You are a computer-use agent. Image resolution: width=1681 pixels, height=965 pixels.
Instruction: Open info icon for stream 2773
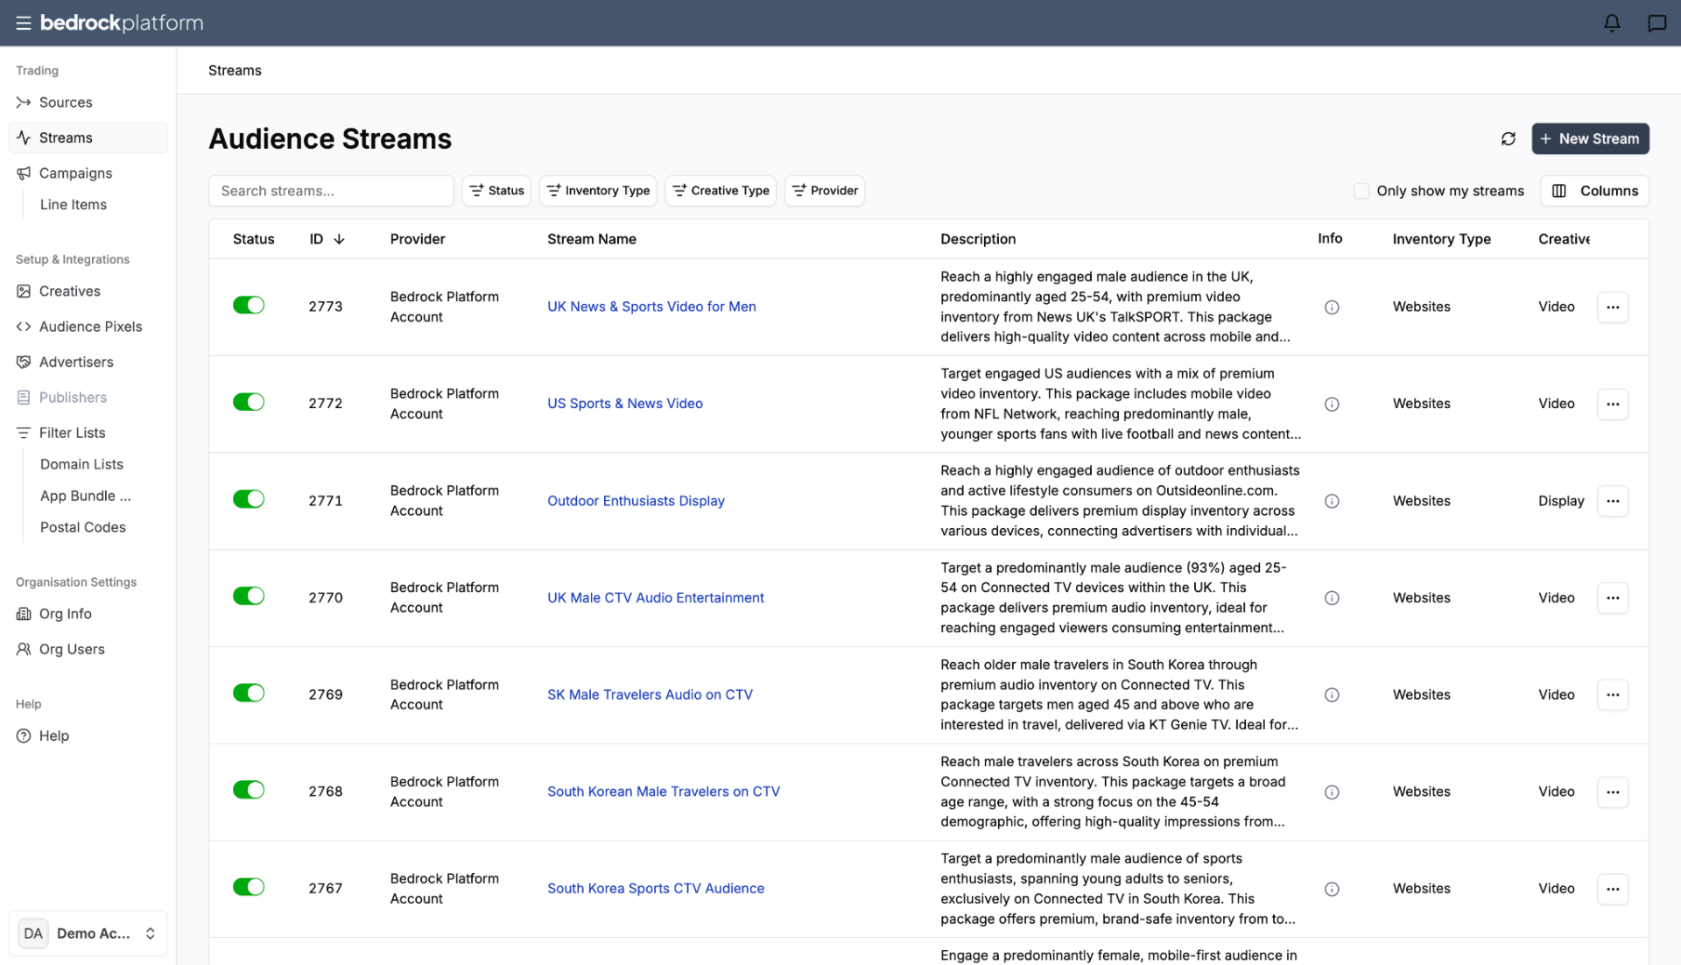pos(1332,307)
